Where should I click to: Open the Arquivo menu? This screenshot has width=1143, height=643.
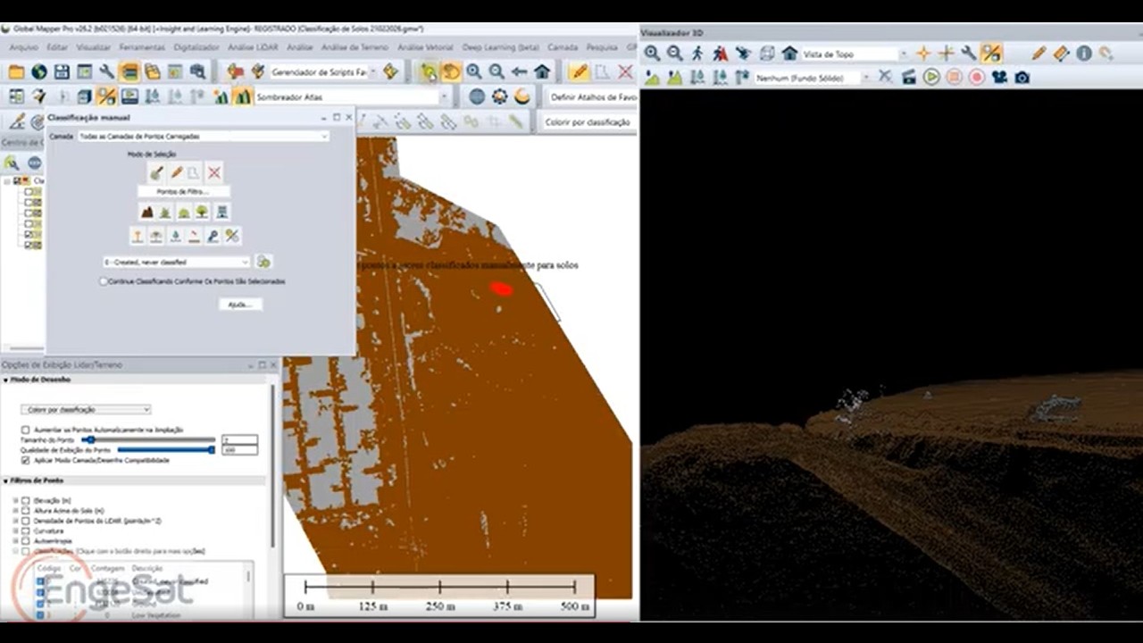(23, 47)
